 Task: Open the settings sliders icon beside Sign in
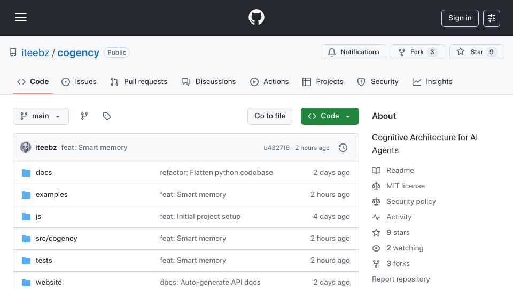coord(492,18)
